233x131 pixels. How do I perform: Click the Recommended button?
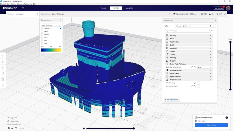171,99
